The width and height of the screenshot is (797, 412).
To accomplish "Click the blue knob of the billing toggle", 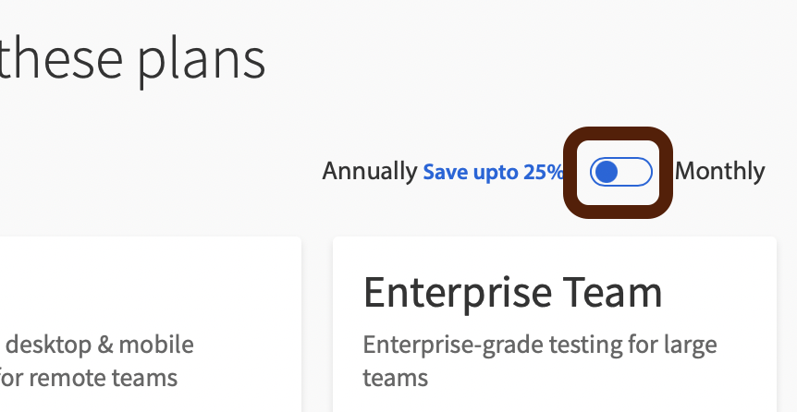I will click(x=607, y=172).
